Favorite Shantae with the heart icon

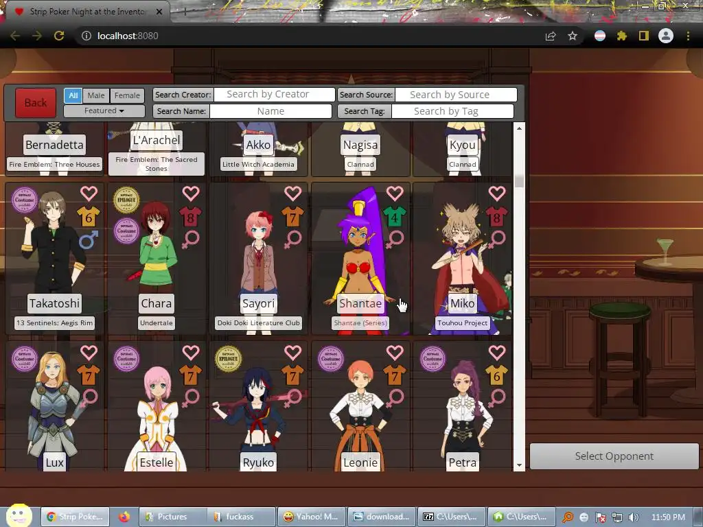click(x=395, y=194)
